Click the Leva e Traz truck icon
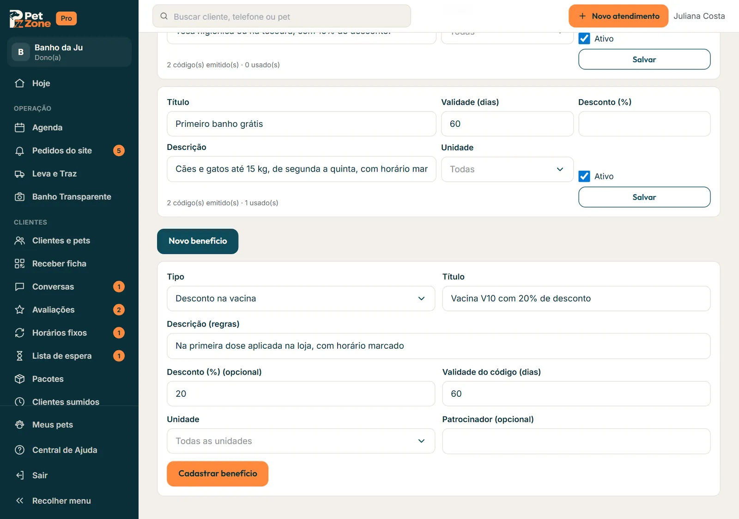This screenshot has height=519, width=739. tap(19, 173)
